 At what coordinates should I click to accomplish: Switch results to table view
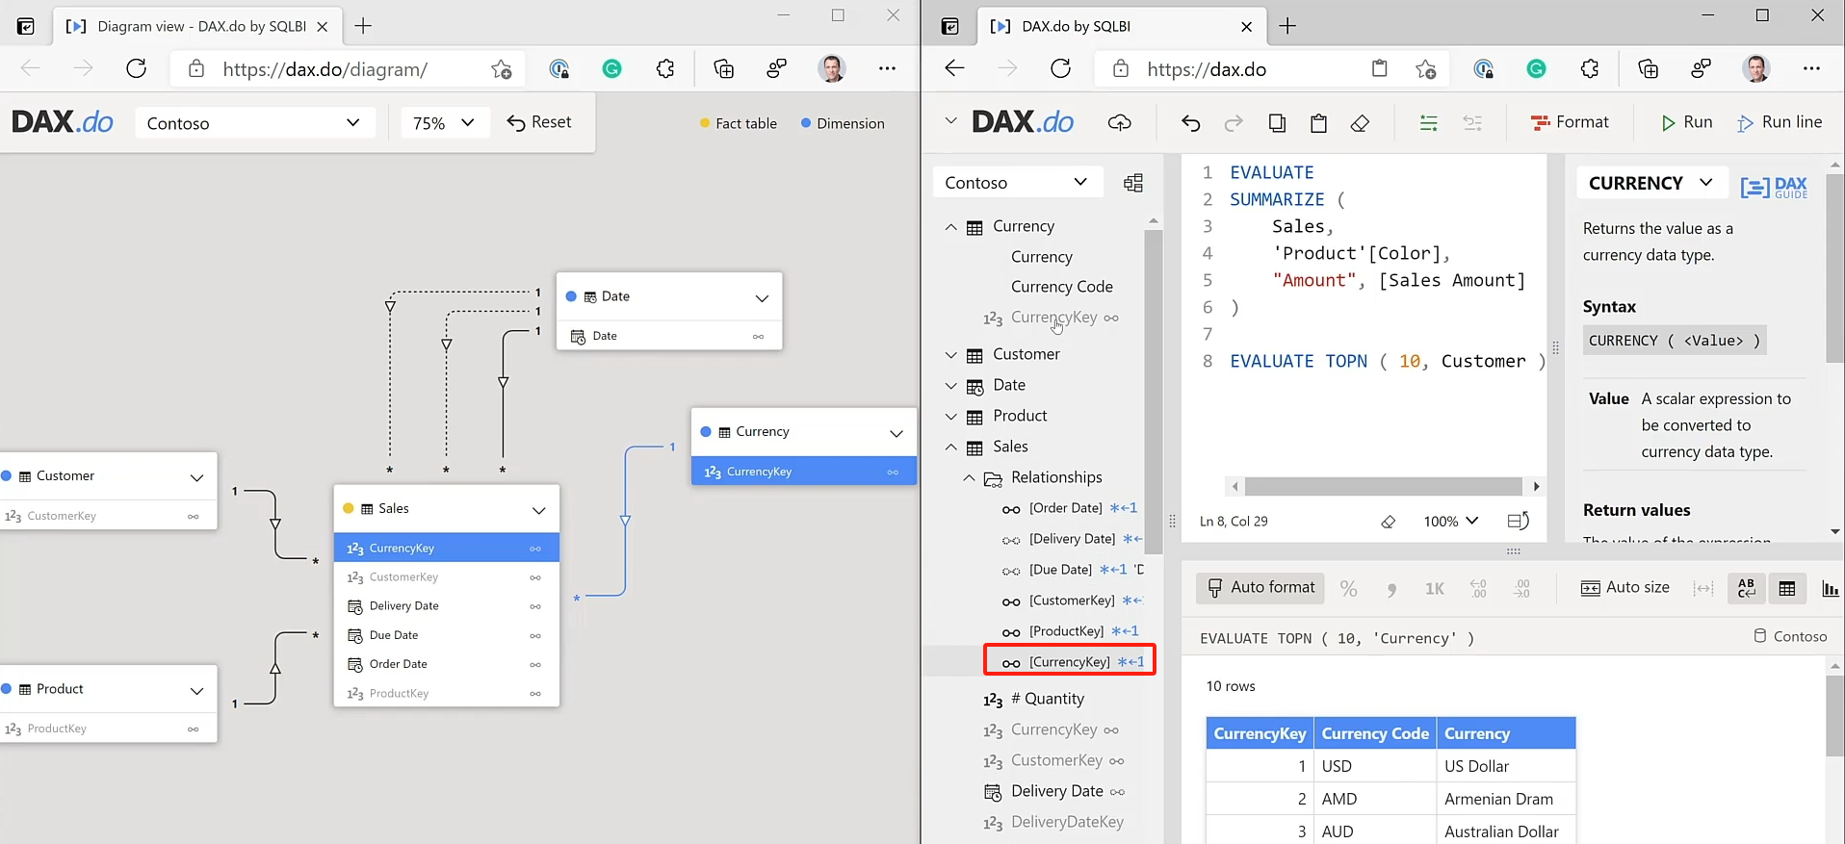(x=1787, y=588)
